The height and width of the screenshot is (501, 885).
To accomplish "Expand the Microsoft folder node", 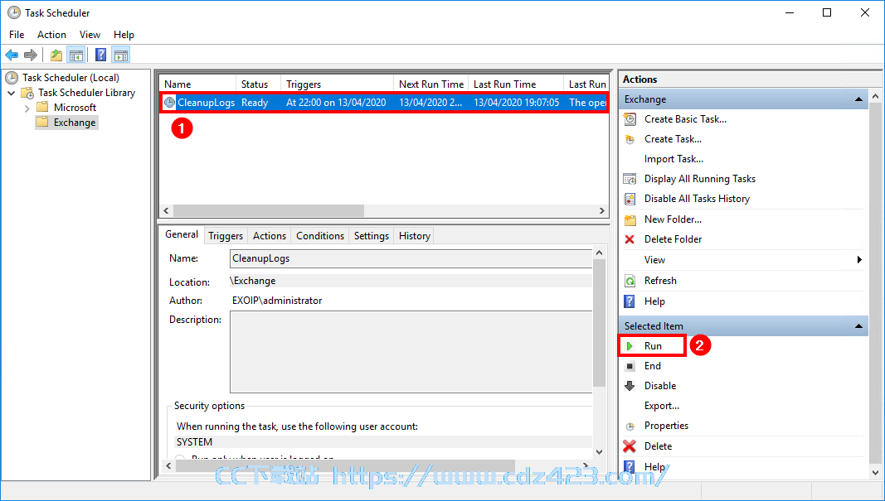I will pos(27,108).
